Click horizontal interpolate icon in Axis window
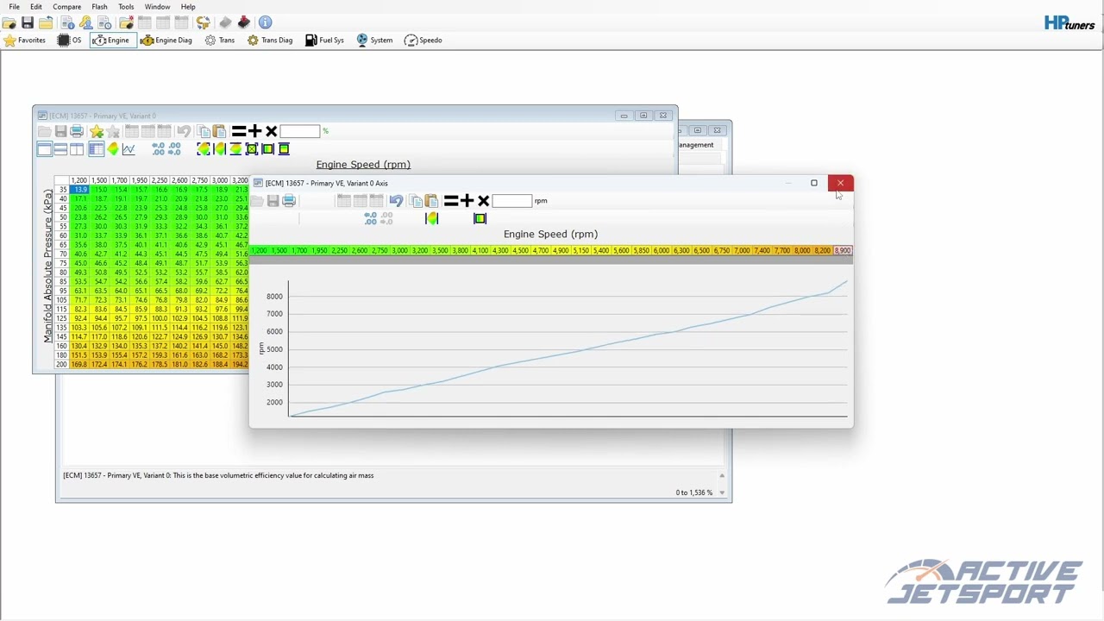The height and width of the screenshot is (621, 1104). (431, 219)
